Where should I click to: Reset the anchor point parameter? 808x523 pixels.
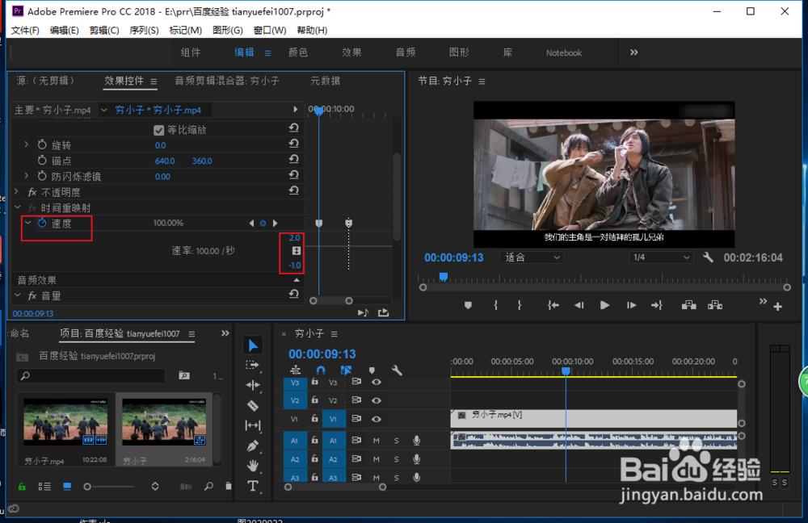coord(294,159)
